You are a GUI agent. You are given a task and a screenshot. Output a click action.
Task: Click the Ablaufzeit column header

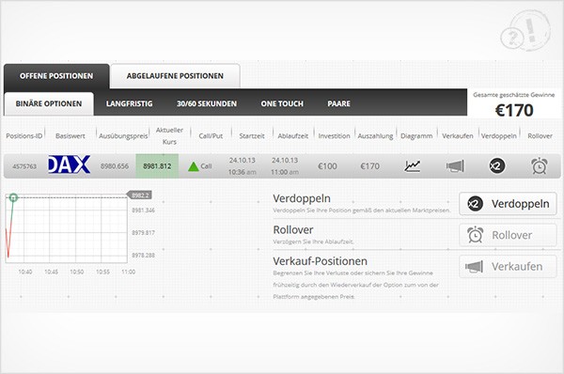(x=292, y=136)
